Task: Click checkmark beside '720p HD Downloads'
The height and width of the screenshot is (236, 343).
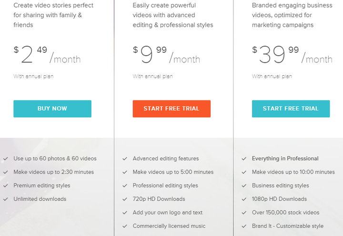Action: [125, 199]
